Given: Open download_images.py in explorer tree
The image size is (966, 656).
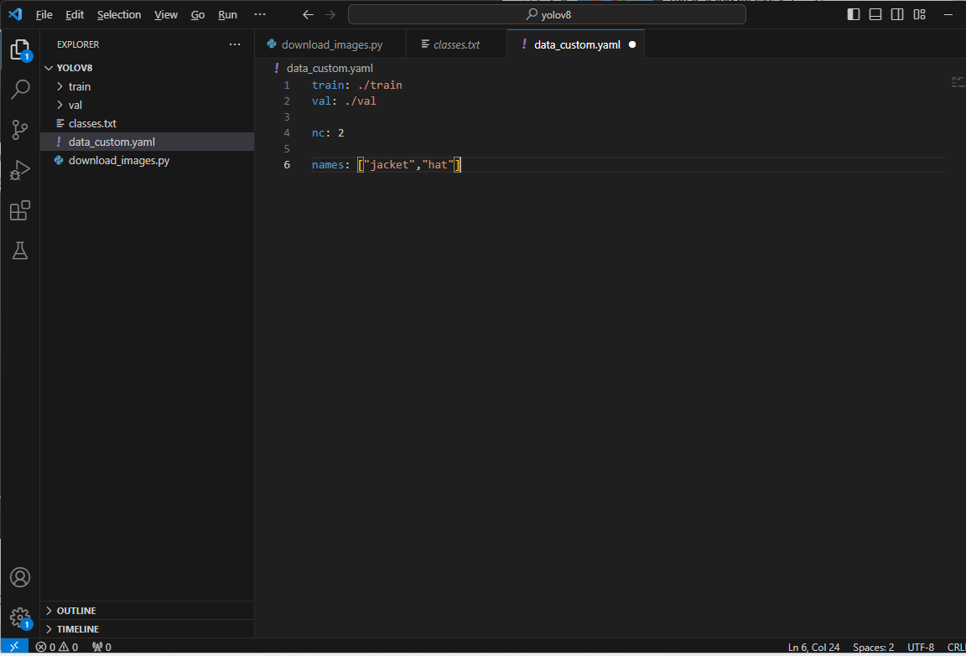Looking at the screenshot, I should pos(148,160).
